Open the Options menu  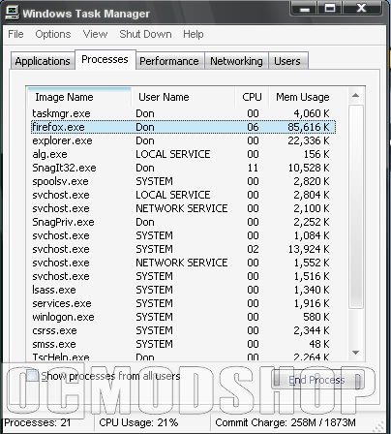pos(53,34)
